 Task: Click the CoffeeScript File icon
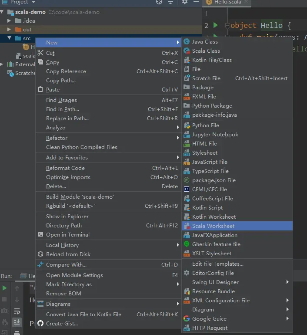[187, 199]
